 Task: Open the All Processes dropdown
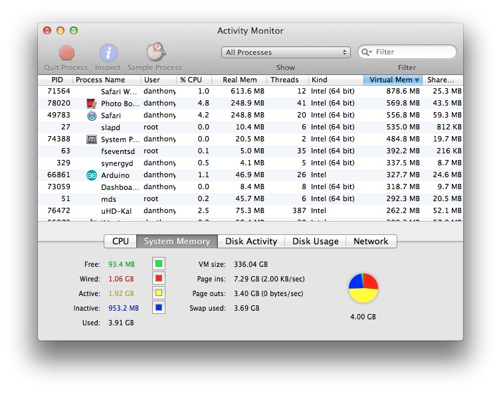(x=286, y=52)
